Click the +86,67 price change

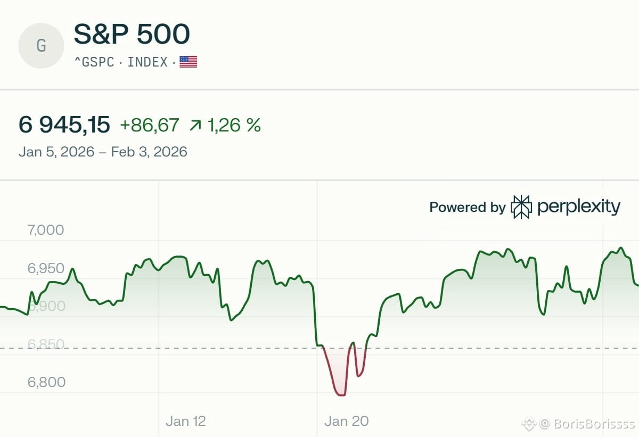(149, 125)
